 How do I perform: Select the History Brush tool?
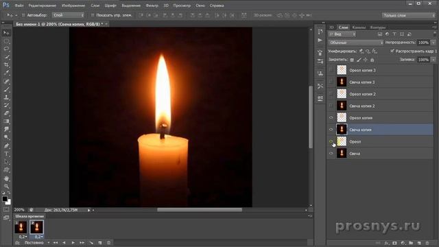[x=6, y=105]
